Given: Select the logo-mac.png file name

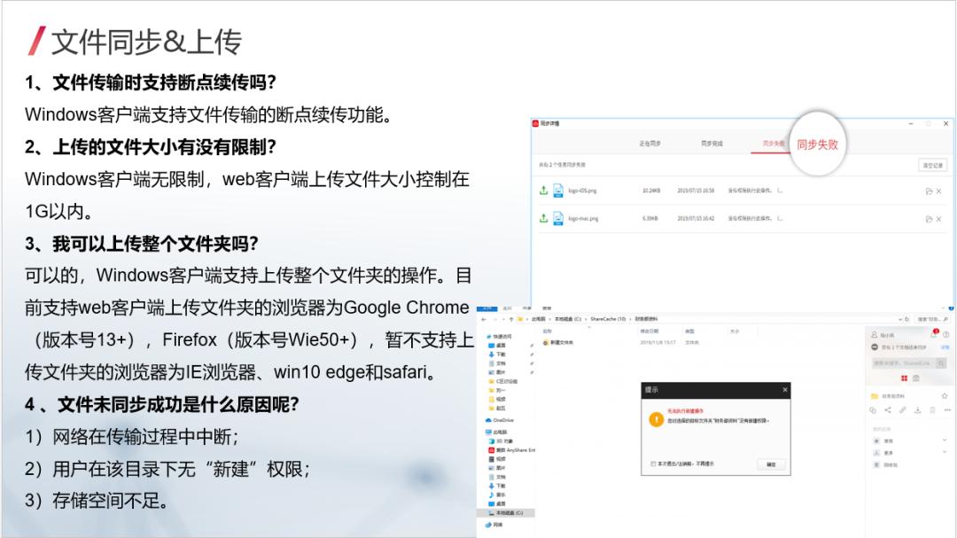Looking at the screenshot, I should [x=583, y=219].
